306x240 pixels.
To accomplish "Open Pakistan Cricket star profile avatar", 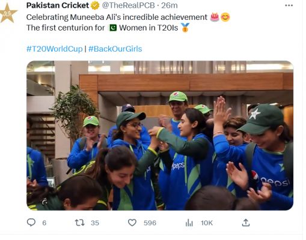I will pos(8,13).
